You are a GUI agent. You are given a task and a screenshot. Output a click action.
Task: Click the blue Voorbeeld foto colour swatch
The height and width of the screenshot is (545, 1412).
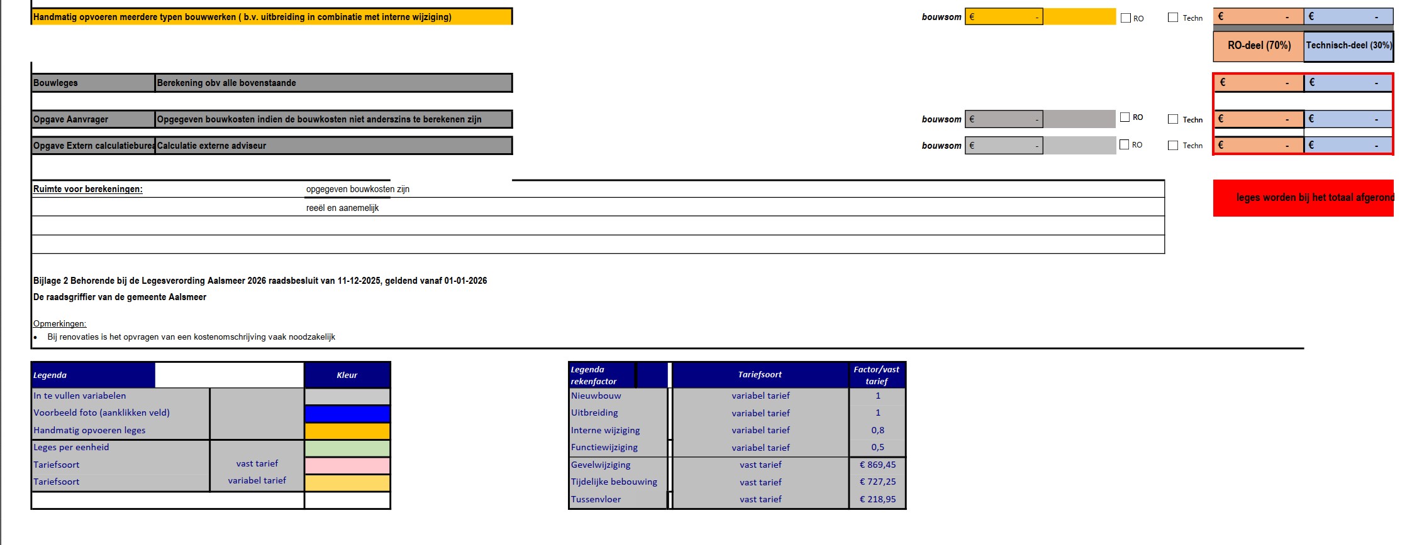click(x=347, y=414)
